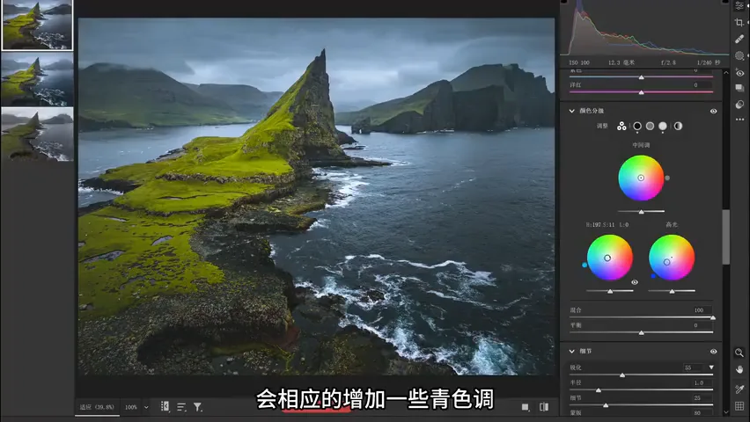Select the first filmstrip thumbnail
This screenshot has height=422, width=750.
[37, 25]
